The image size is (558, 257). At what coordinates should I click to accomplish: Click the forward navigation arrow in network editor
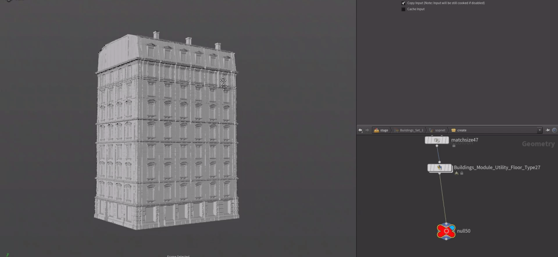(x=366, y=130)
